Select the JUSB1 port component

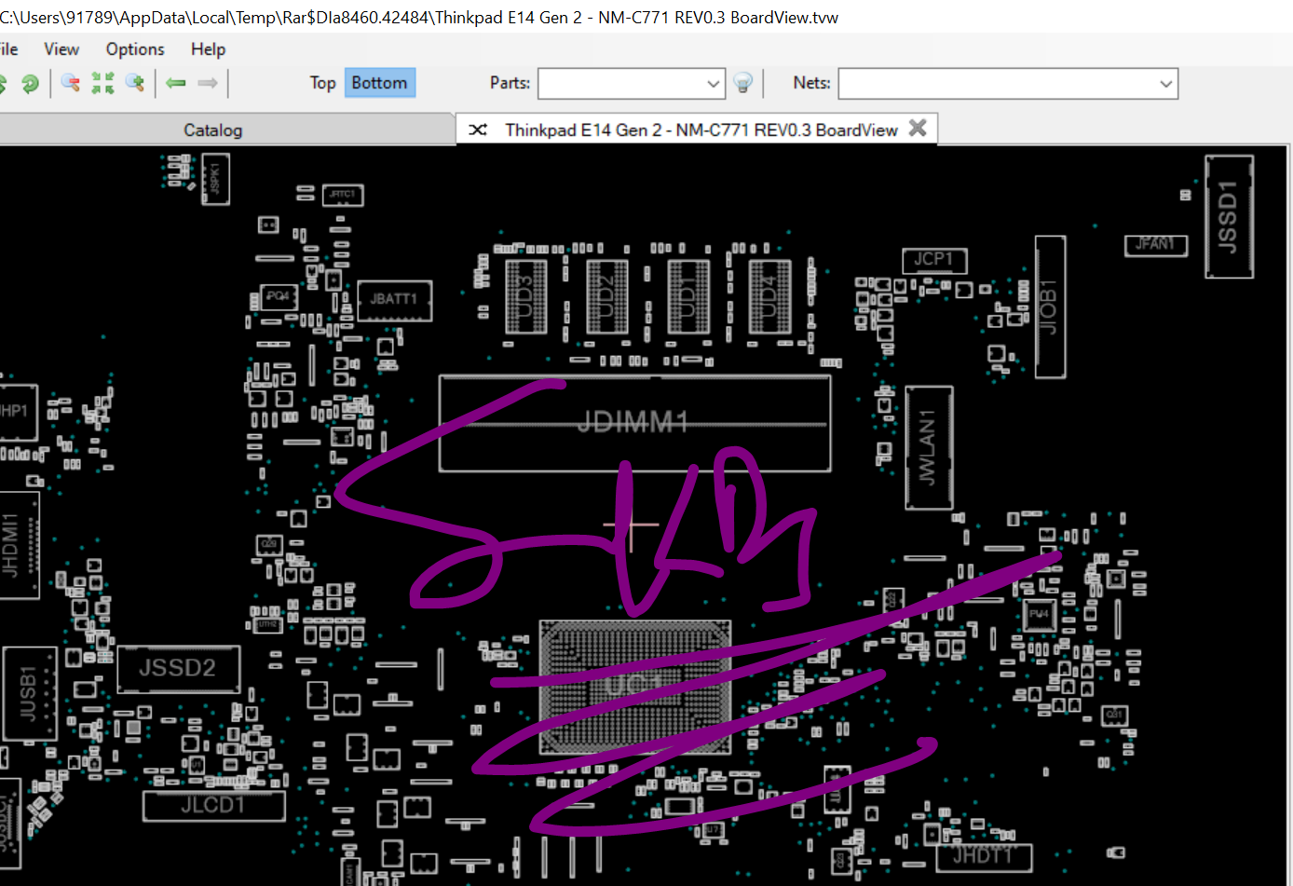(x=28, y=694)
